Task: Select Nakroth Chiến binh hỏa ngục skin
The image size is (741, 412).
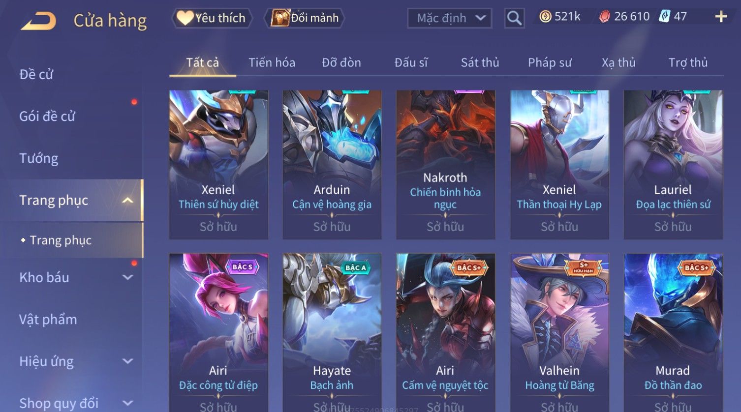Action: tap(445, 165)
